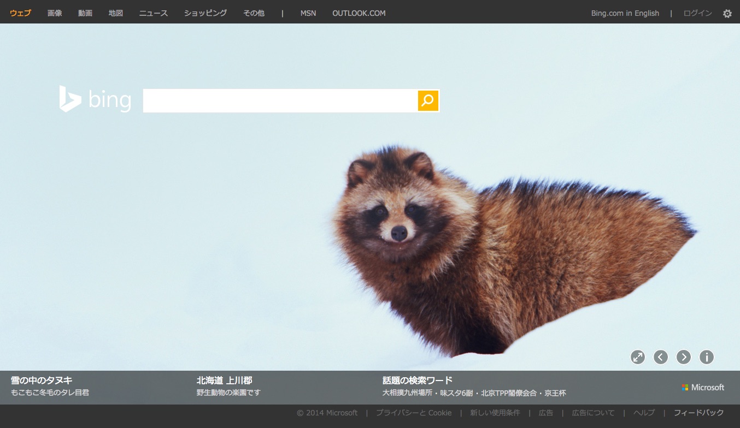Go to next background image arrow
This screenshot has width=740, height=428.
click(683, 357)
